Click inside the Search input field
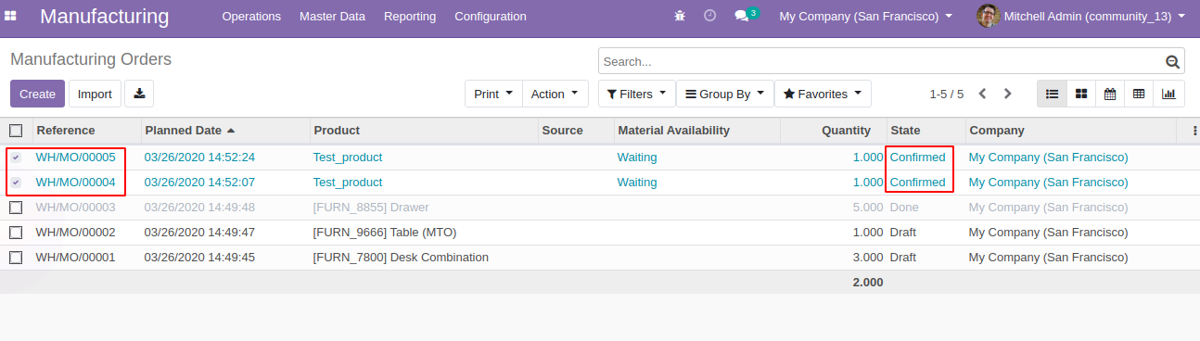The width and height of the screenshot is (1200, 341). pos(881,62)
